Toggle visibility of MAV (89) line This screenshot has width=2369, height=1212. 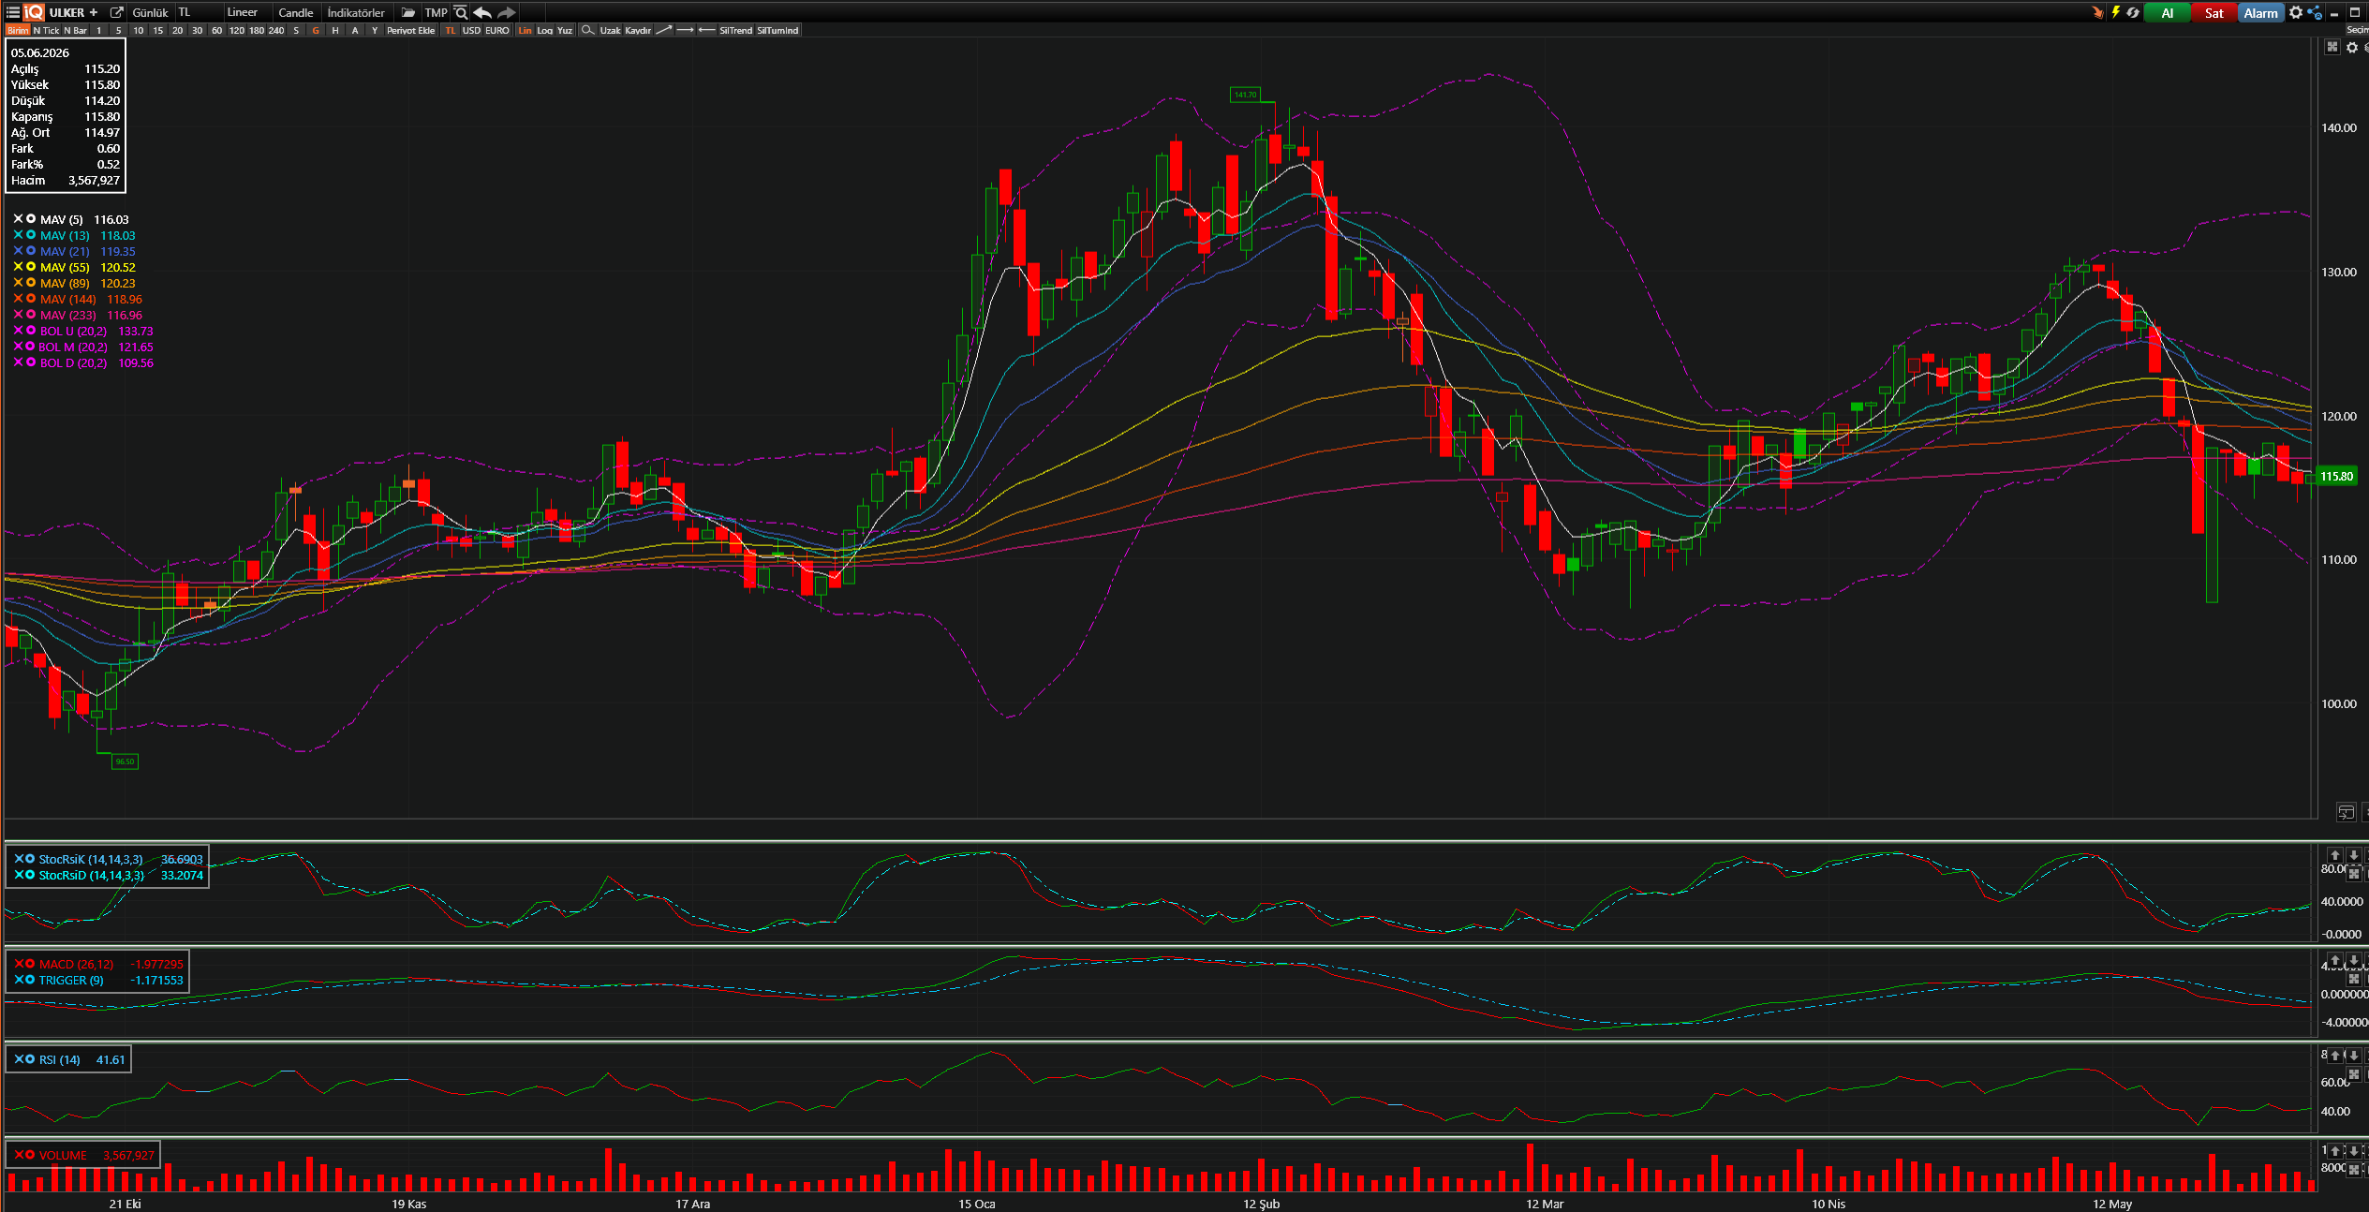(31, 283)
